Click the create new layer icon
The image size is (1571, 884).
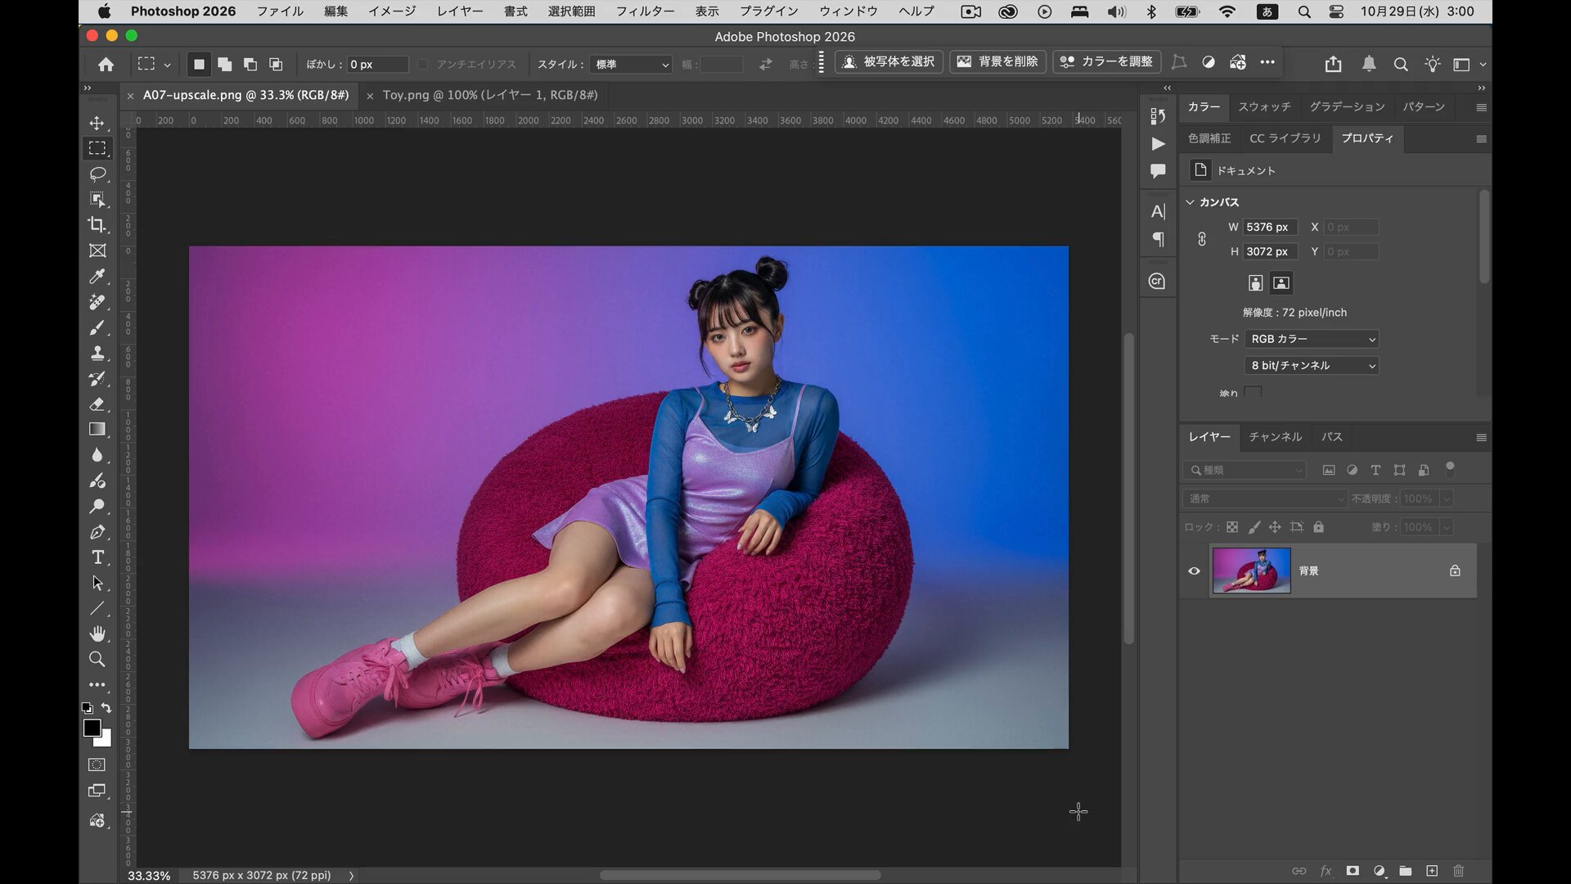[x=1432, y=871]
